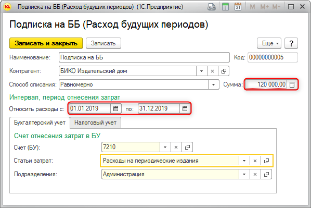Click the Счет (БУ) field 7210
The image size is (311, 208).
[131, 147]
